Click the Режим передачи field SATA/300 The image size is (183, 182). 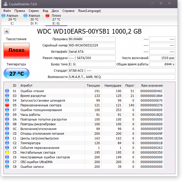tap(92, 58)
